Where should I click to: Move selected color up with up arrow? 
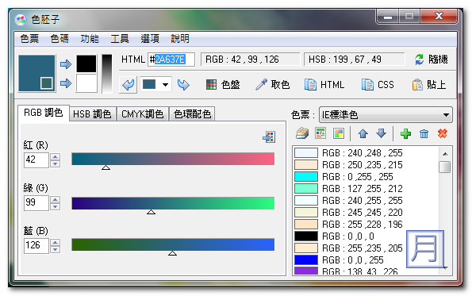[363, 133]
